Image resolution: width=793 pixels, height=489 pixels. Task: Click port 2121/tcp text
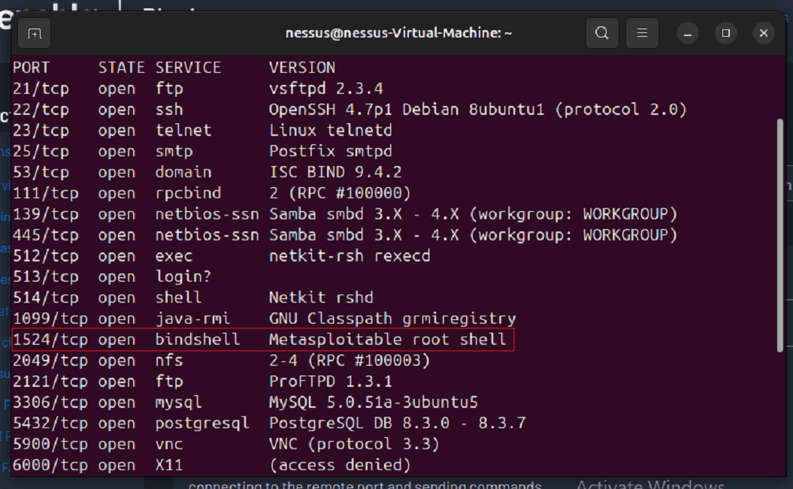point(50,382)
